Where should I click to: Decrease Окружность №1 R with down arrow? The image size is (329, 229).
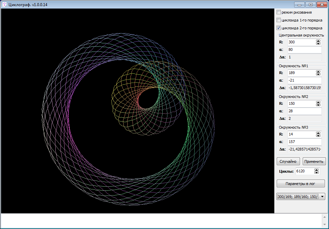click(x=318, y=74)
